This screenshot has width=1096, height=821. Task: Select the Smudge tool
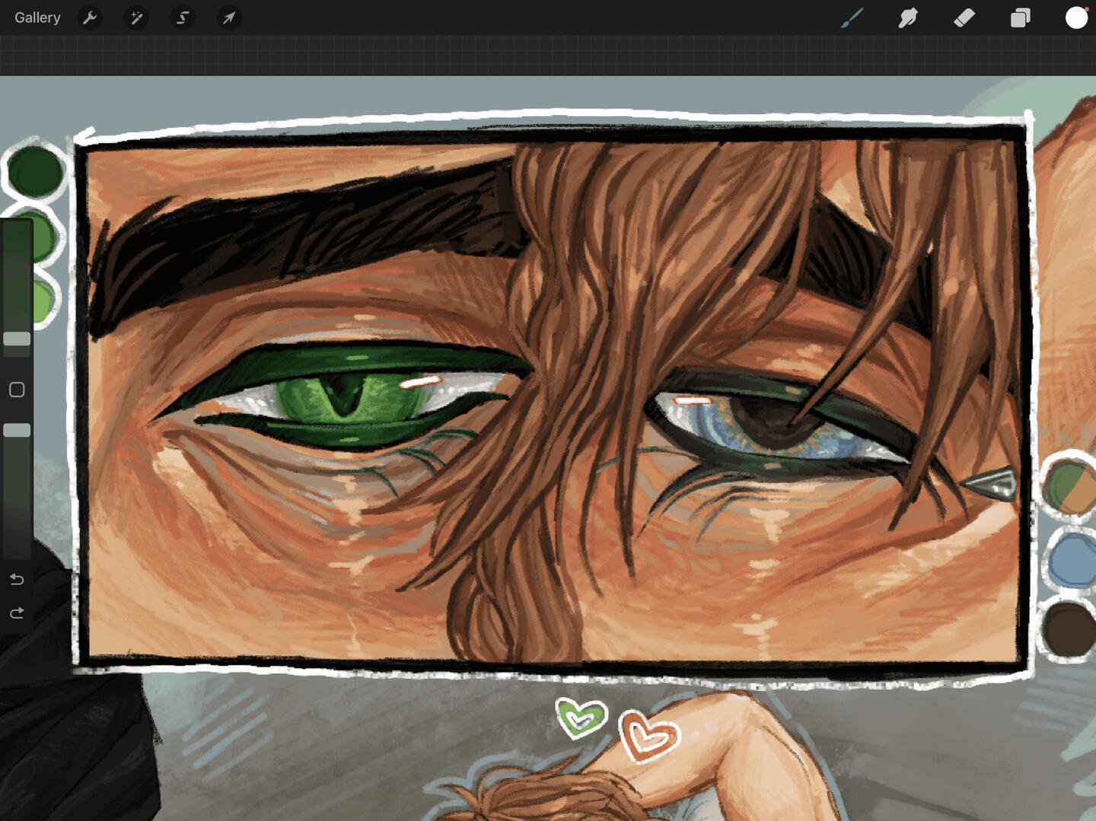coord(908,18)
